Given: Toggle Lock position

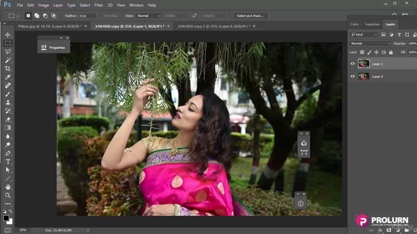Looking at the screenshot, I should 377,52.
